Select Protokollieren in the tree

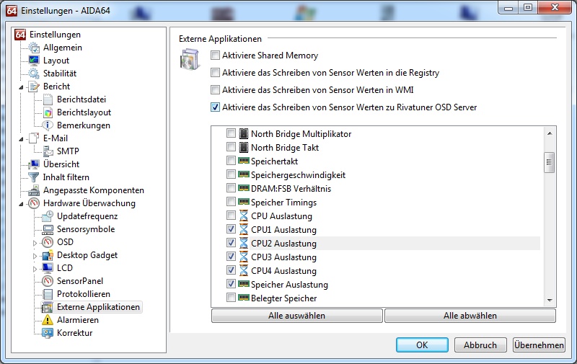click(84, 294)
